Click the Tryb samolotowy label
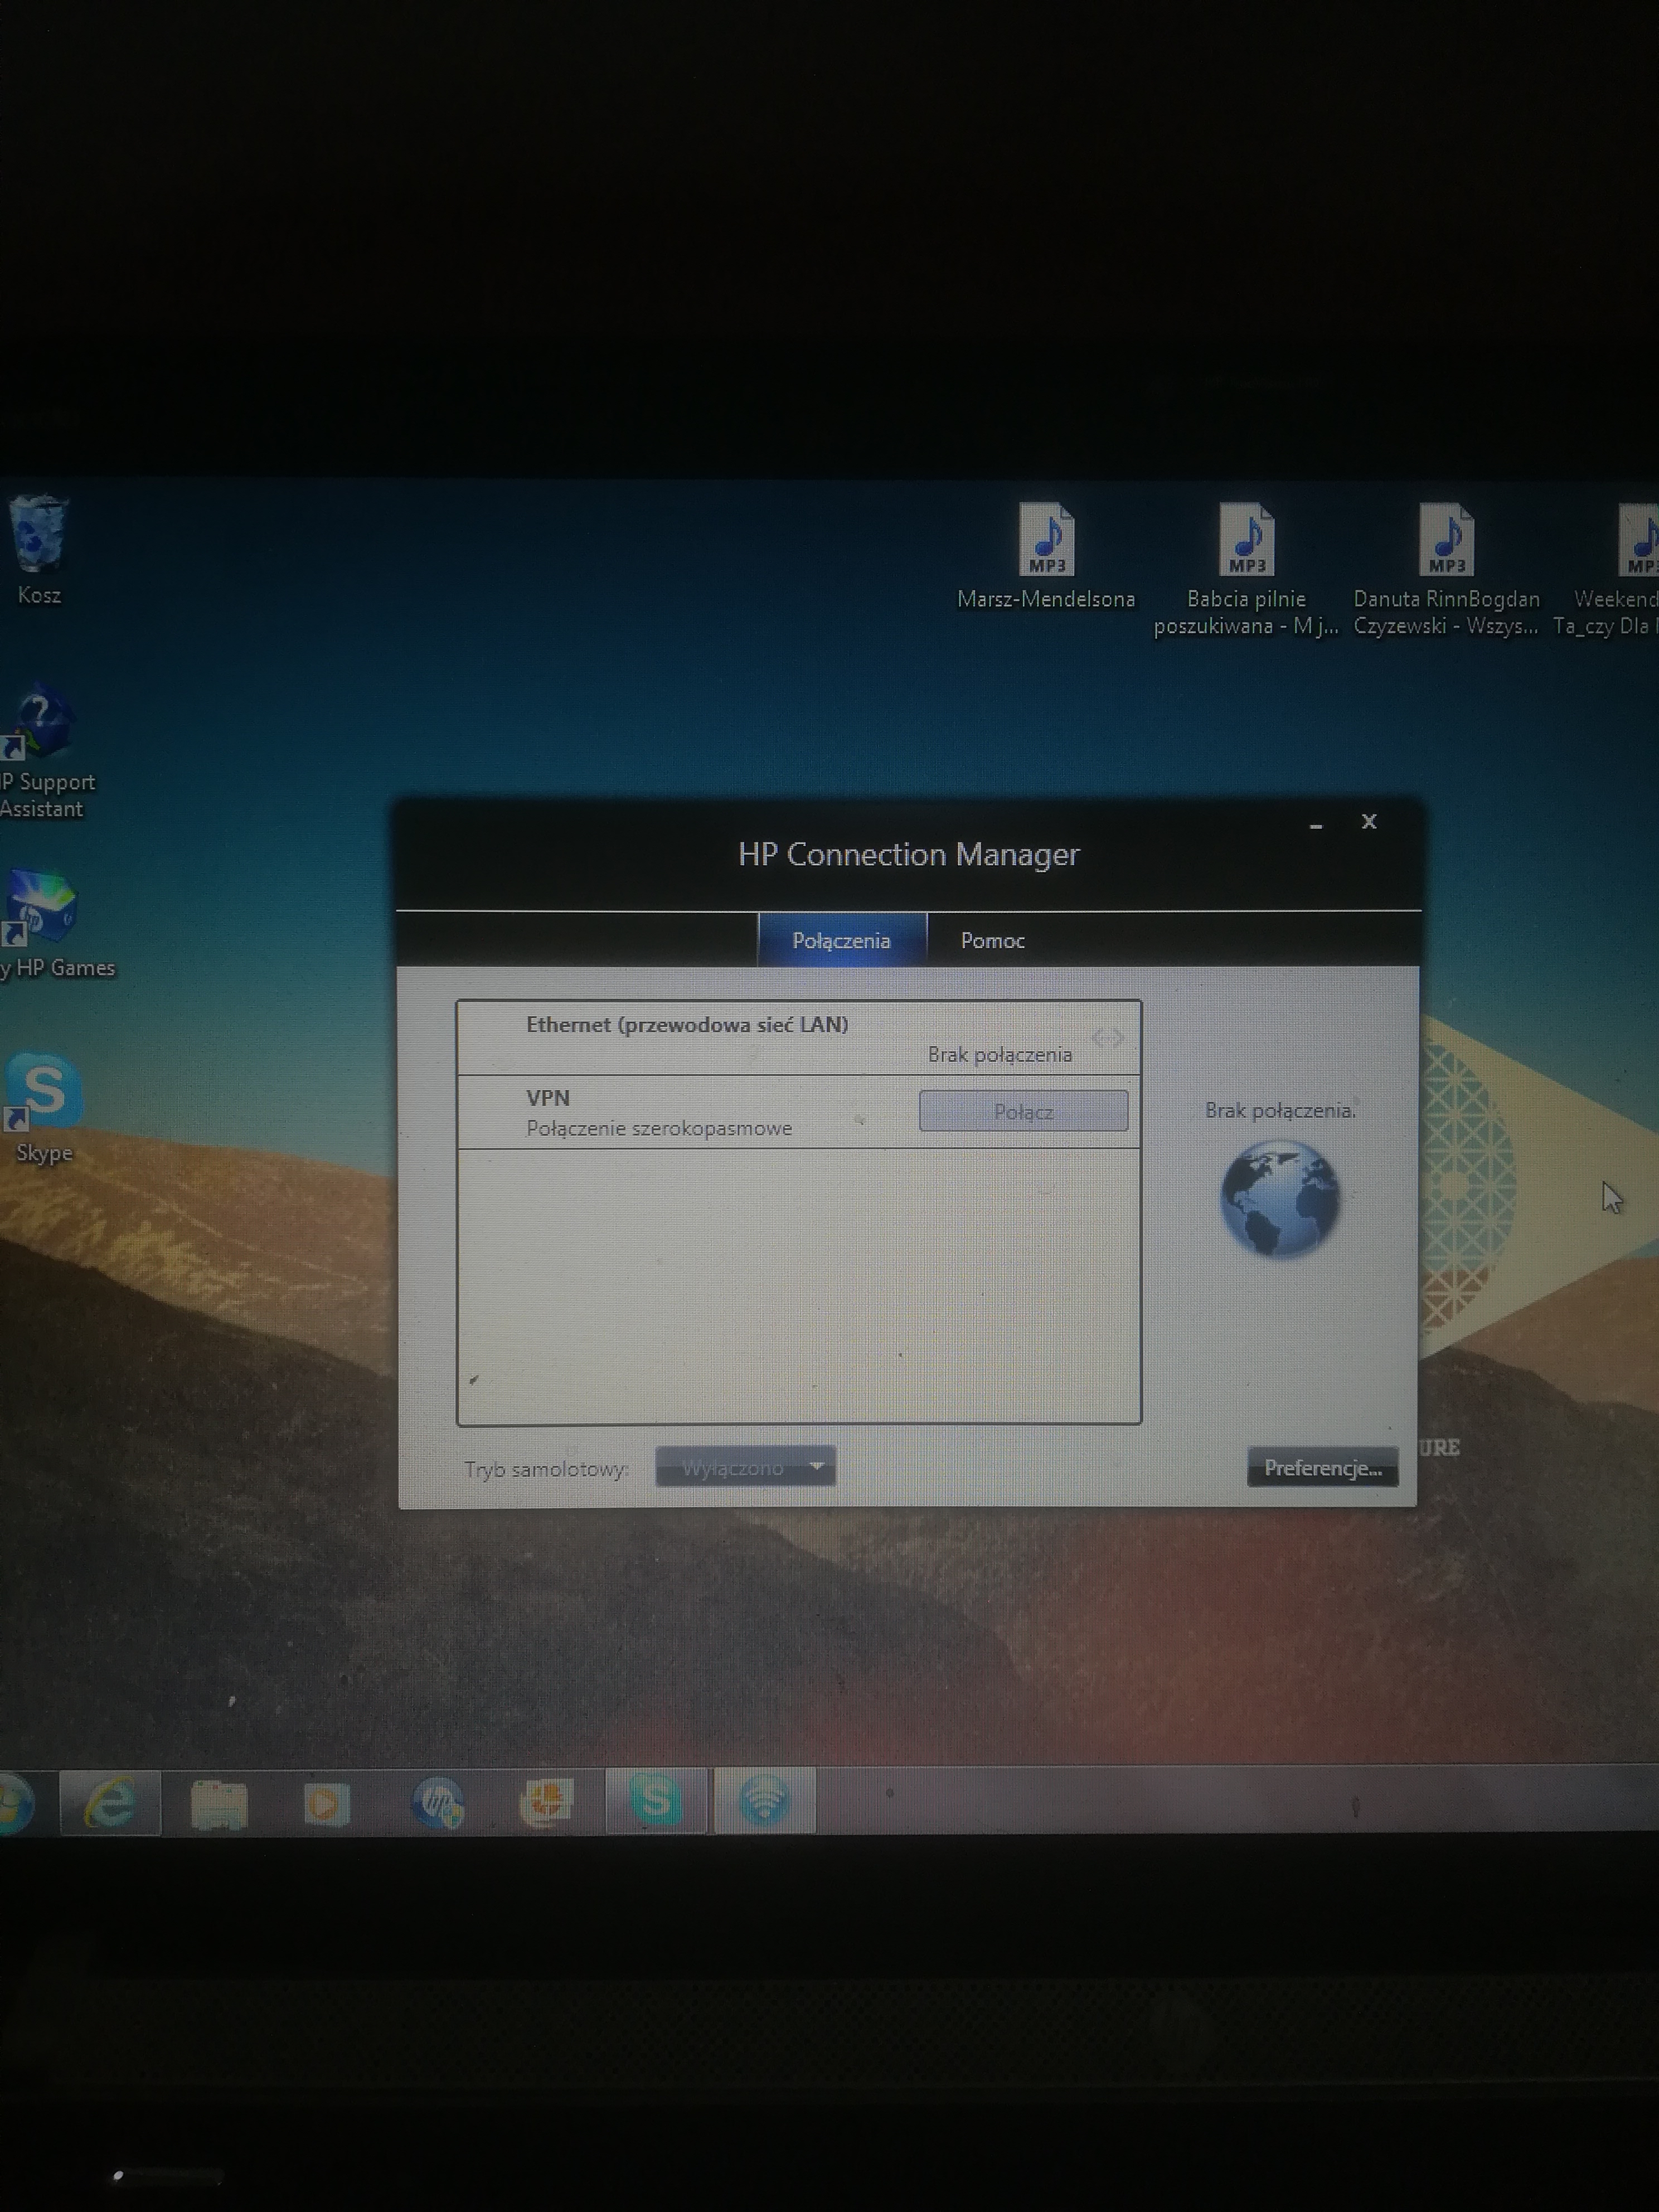This screenshot has height=2212, width=1659. click(546, 1469)
